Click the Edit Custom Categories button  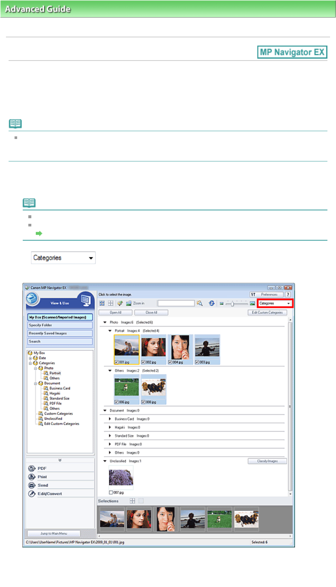(x=267, y=313)
